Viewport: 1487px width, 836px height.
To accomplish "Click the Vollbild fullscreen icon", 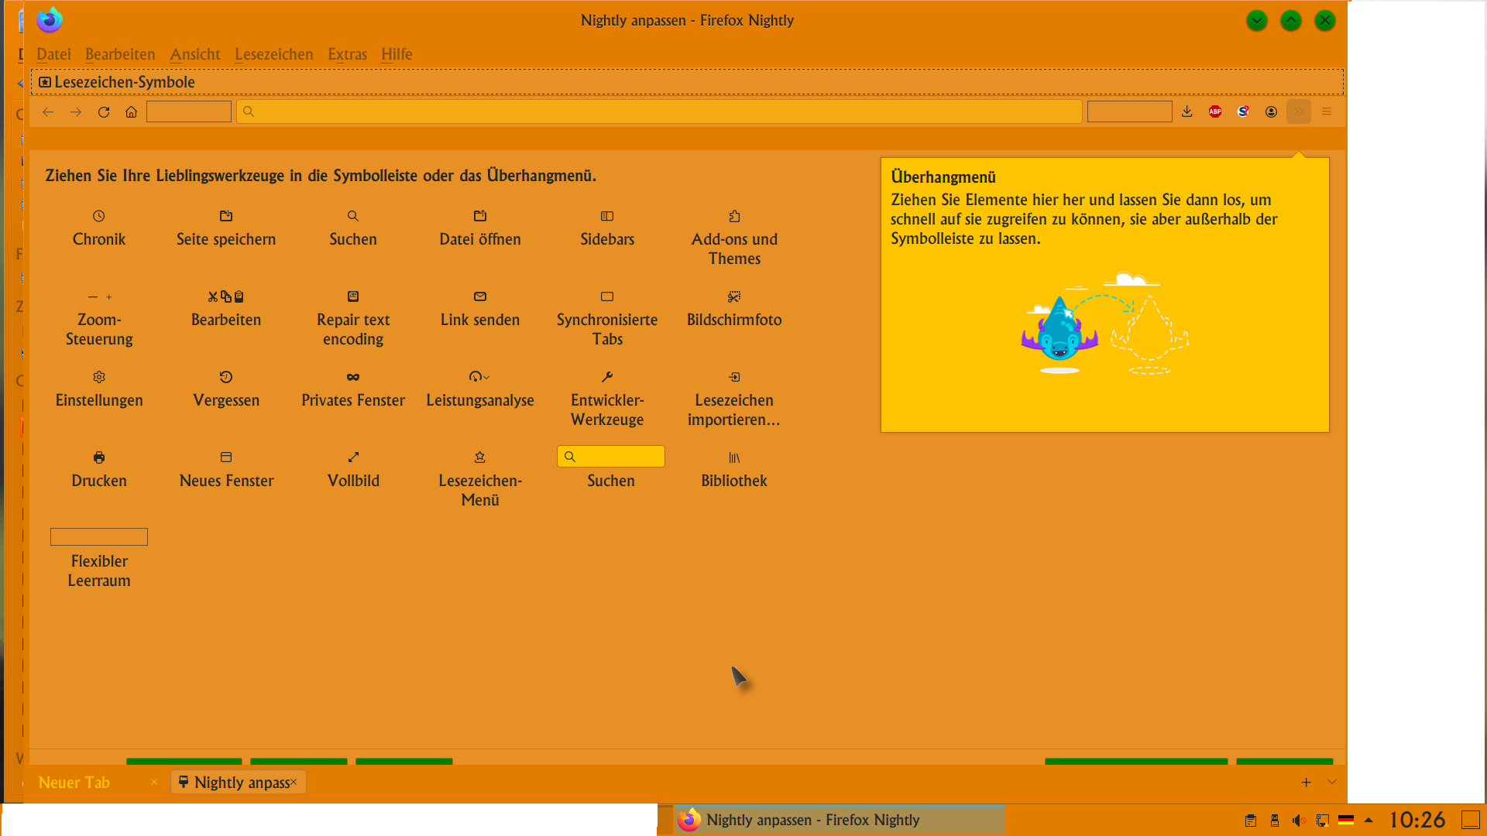I will coord(352,457).
